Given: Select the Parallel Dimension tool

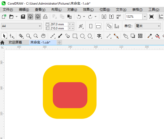Looking at the screenshot, I should [x=109, y=36].
